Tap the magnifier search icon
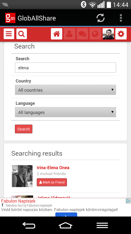 (x=22, y=34)
